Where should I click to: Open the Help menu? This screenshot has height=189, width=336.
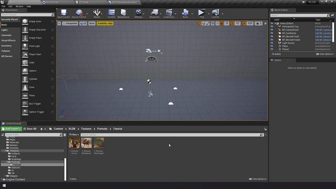coord(29,6)
